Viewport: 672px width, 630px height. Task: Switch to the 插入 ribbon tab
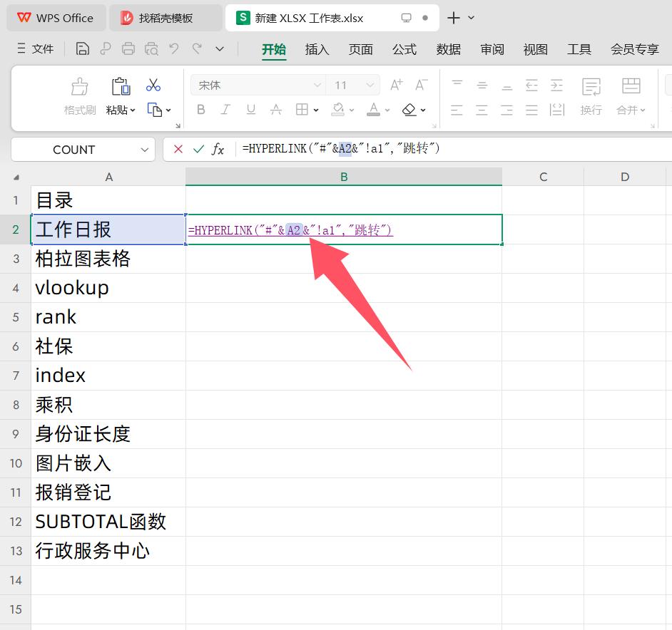point(317,49)
